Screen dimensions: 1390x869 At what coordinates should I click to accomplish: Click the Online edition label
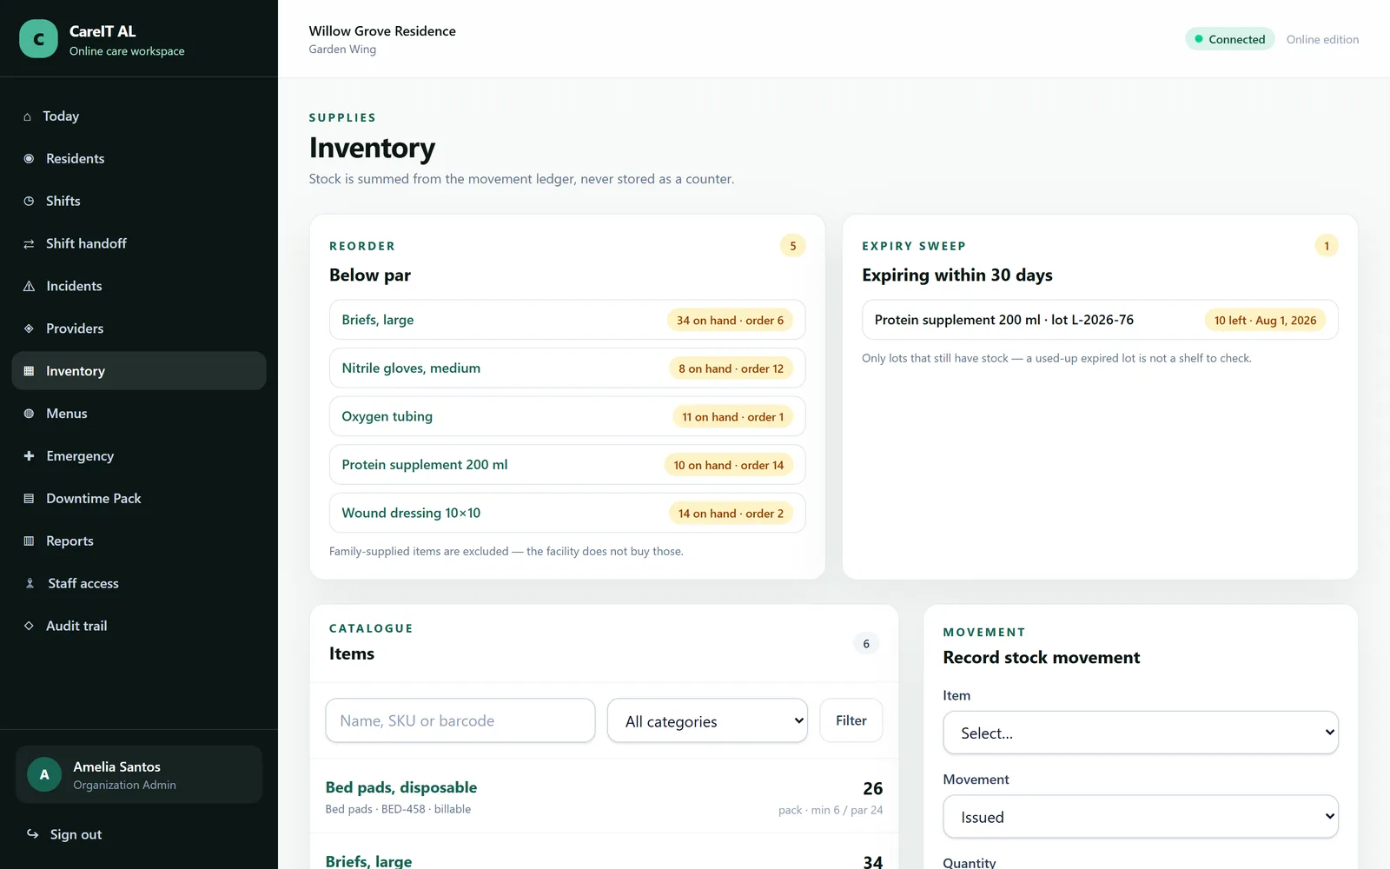(1322, 39)
